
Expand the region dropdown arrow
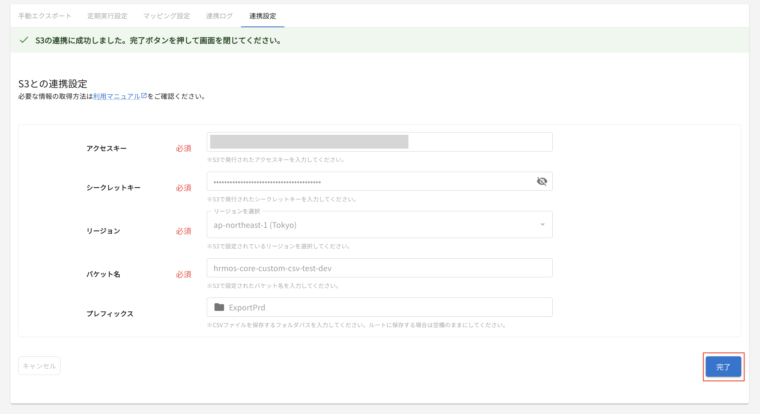point(542,225)
